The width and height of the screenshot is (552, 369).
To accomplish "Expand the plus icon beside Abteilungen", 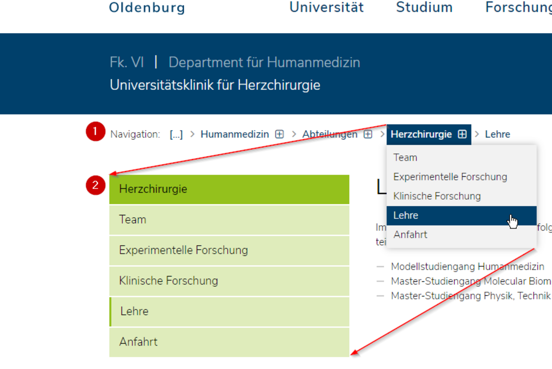I will pos(368,134).
